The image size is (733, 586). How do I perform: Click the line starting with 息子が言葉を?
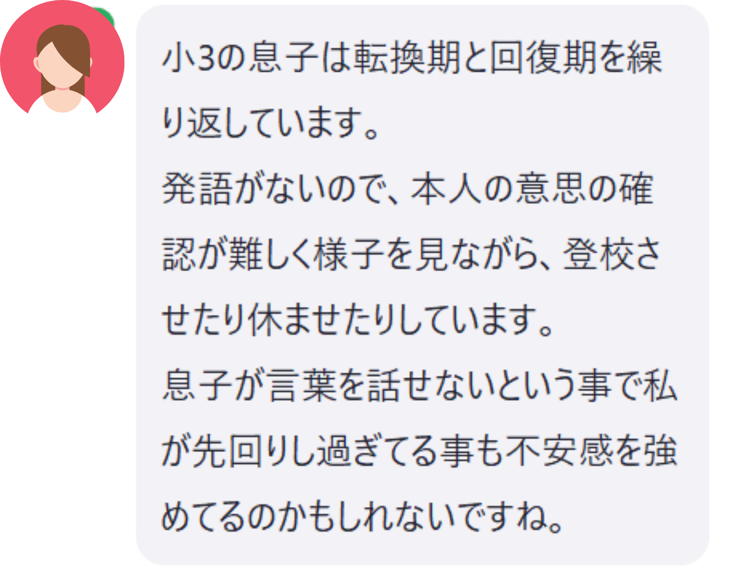[419, 385]
